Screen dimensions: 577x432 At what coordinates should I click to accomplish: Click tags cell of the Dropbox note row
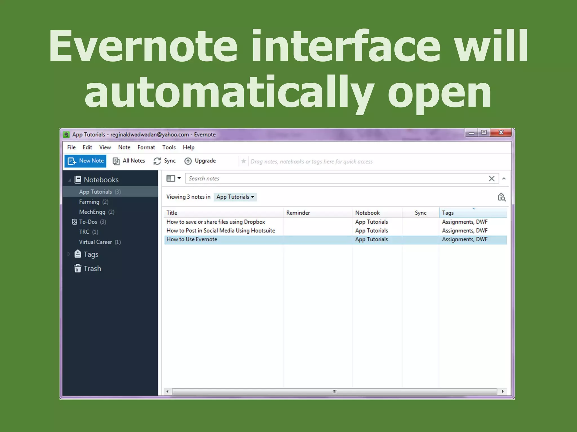click(465, 222)
